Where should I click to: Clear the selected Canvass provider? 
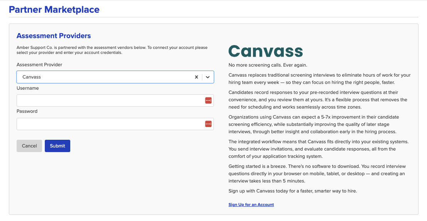pos(197,77)
